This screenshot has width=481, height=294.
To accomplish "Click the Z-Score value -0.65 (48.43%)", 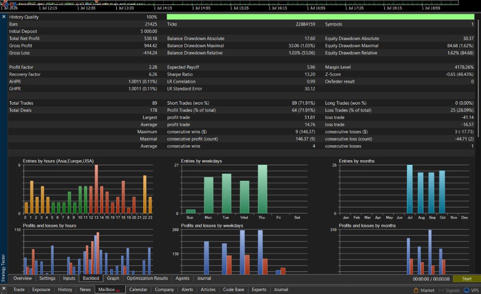I will tap(459, 74).
